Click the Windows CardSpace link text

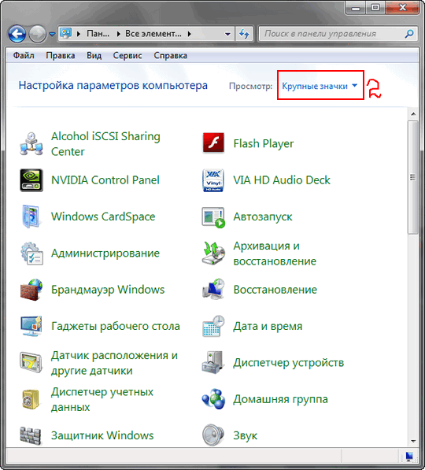point(103,216)
